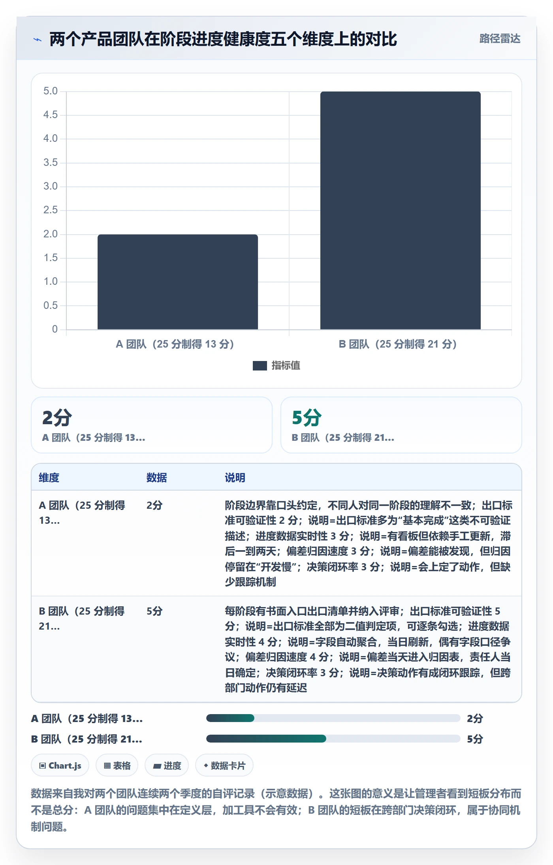
Task: Click A 团队 progress bar
Action: click(x=333, y=718)
